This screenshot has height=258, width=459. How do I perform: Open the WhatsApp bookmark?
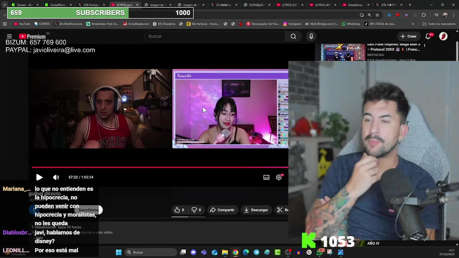point(351,24)
